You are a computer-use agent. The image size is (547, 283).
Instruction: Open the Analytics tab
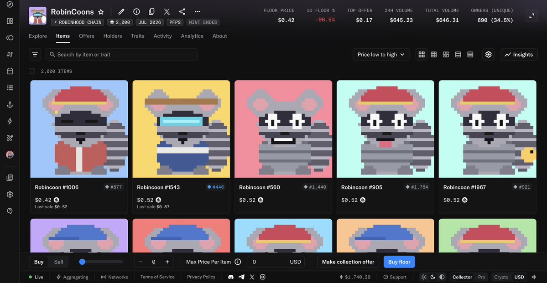[x=192, y=36]
